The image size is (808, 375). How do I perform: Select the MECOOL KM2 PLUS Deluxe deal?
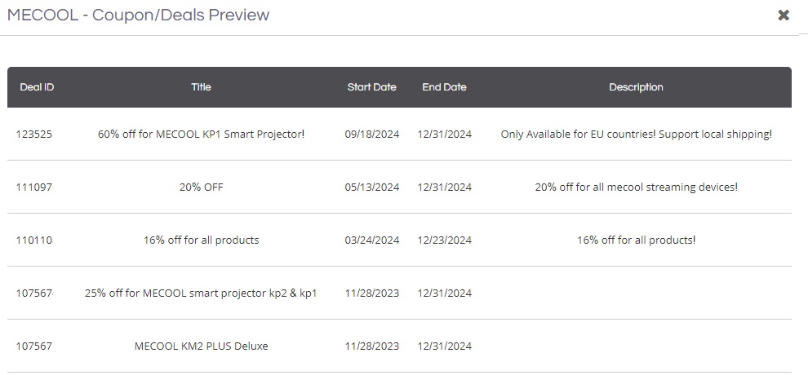pos(201,346)
